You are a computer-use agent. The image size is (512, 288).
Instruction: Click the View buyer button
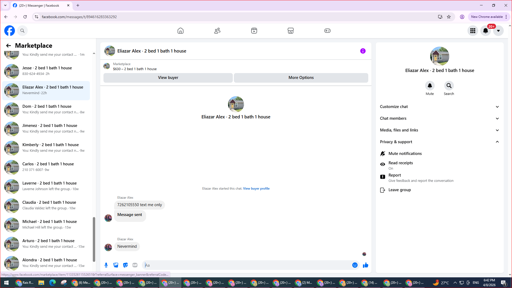tap(168, 78)
